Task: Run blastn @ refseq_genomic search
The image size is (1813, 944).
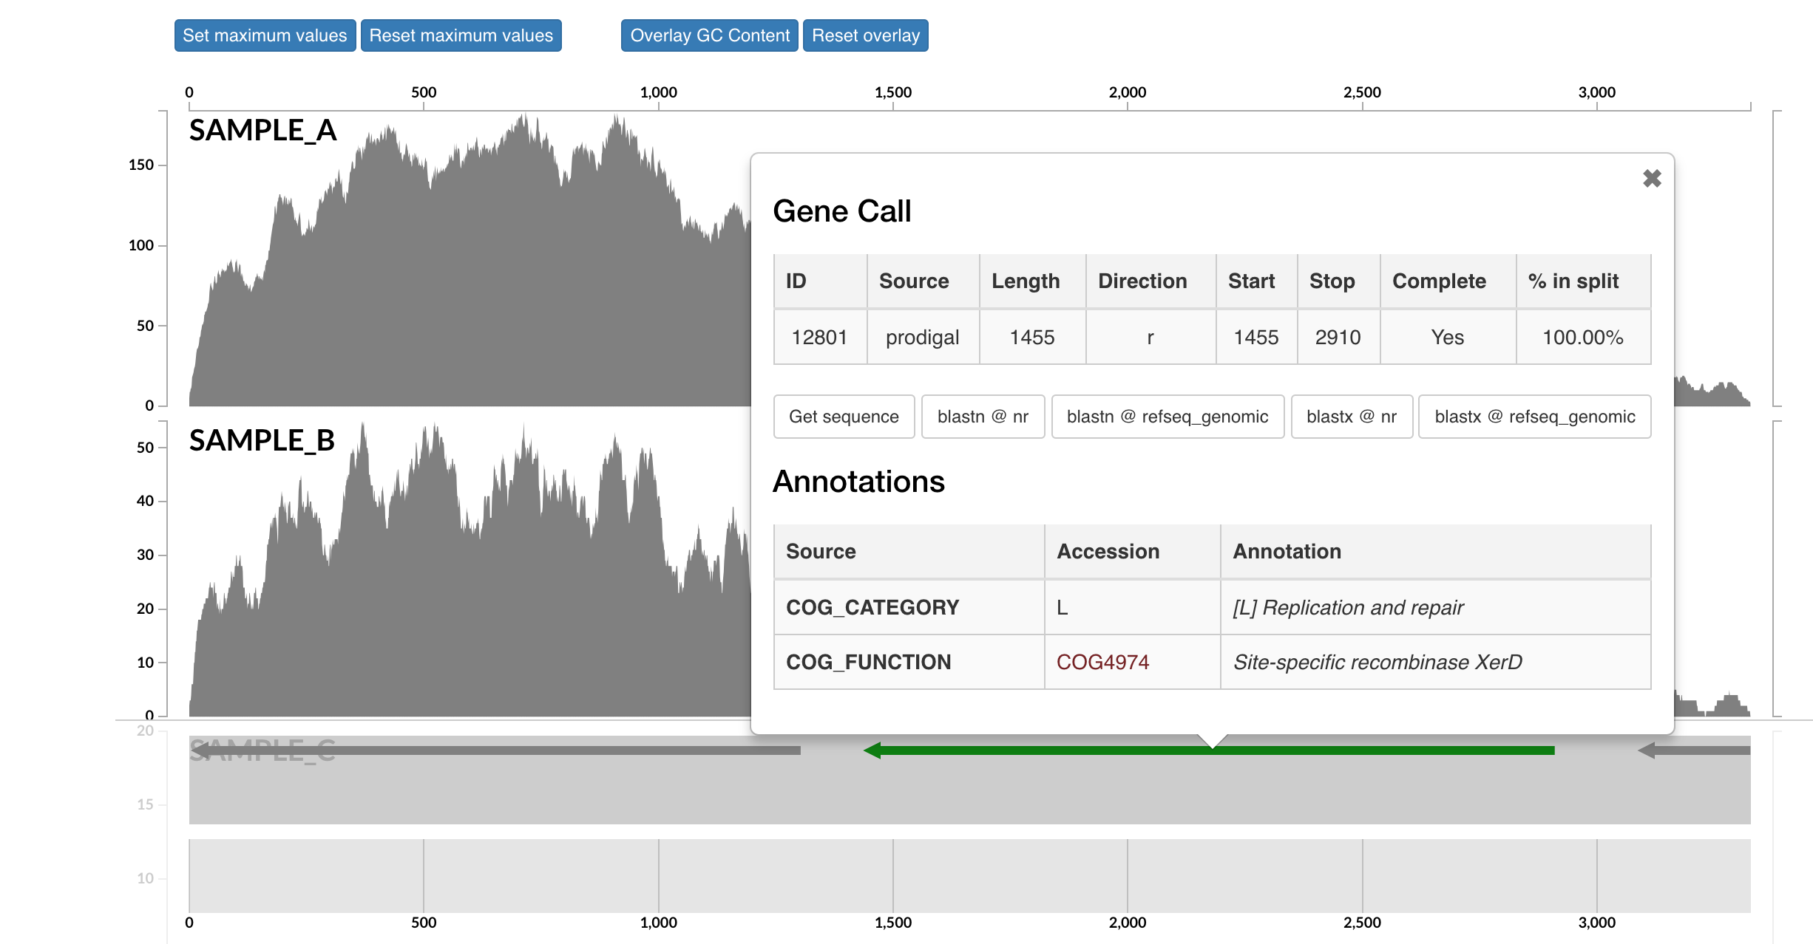Action: 1167,417
